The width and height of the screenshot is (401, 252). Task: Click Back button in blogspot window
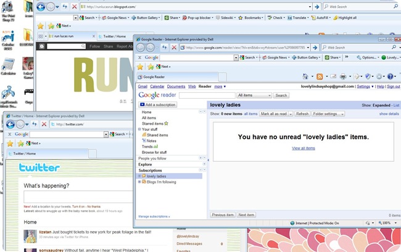click(x=41, y=7)
